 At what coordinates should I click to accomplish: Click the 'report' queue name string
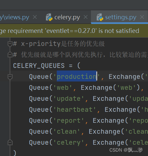tap(69, 121)
